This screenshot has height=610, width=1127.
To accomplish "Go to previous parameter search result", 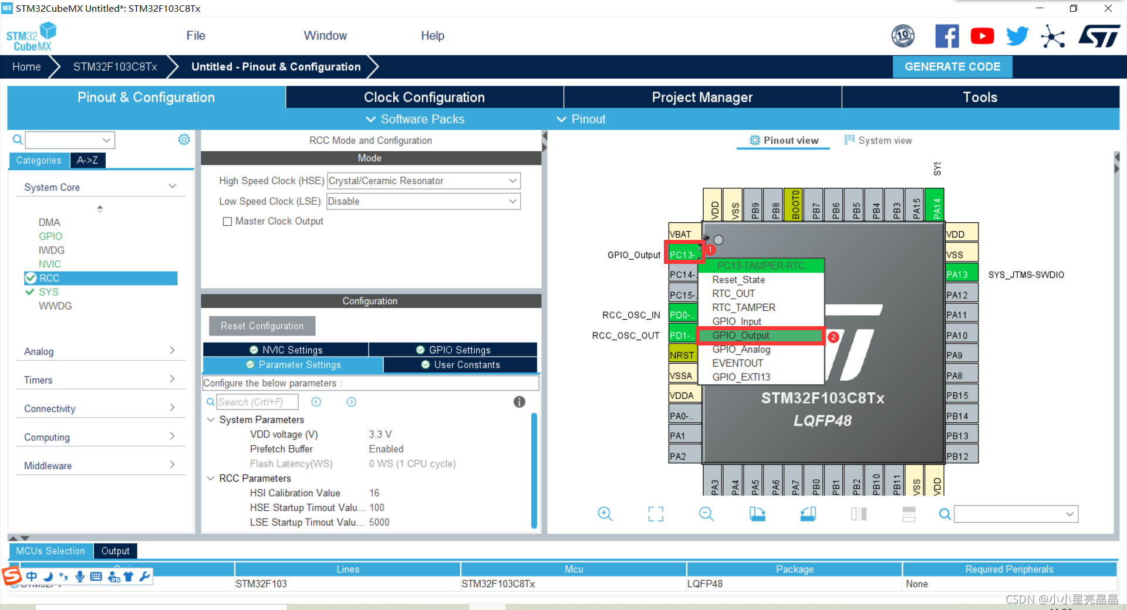I will pos(316,402).
